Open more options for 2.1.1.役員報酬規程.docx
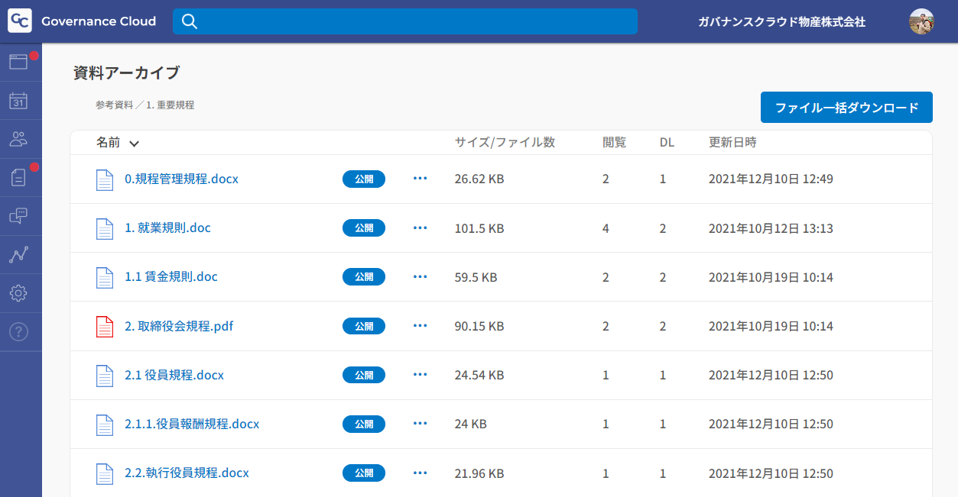The width and height of the screenshot is (958, 497). [420, 423]
